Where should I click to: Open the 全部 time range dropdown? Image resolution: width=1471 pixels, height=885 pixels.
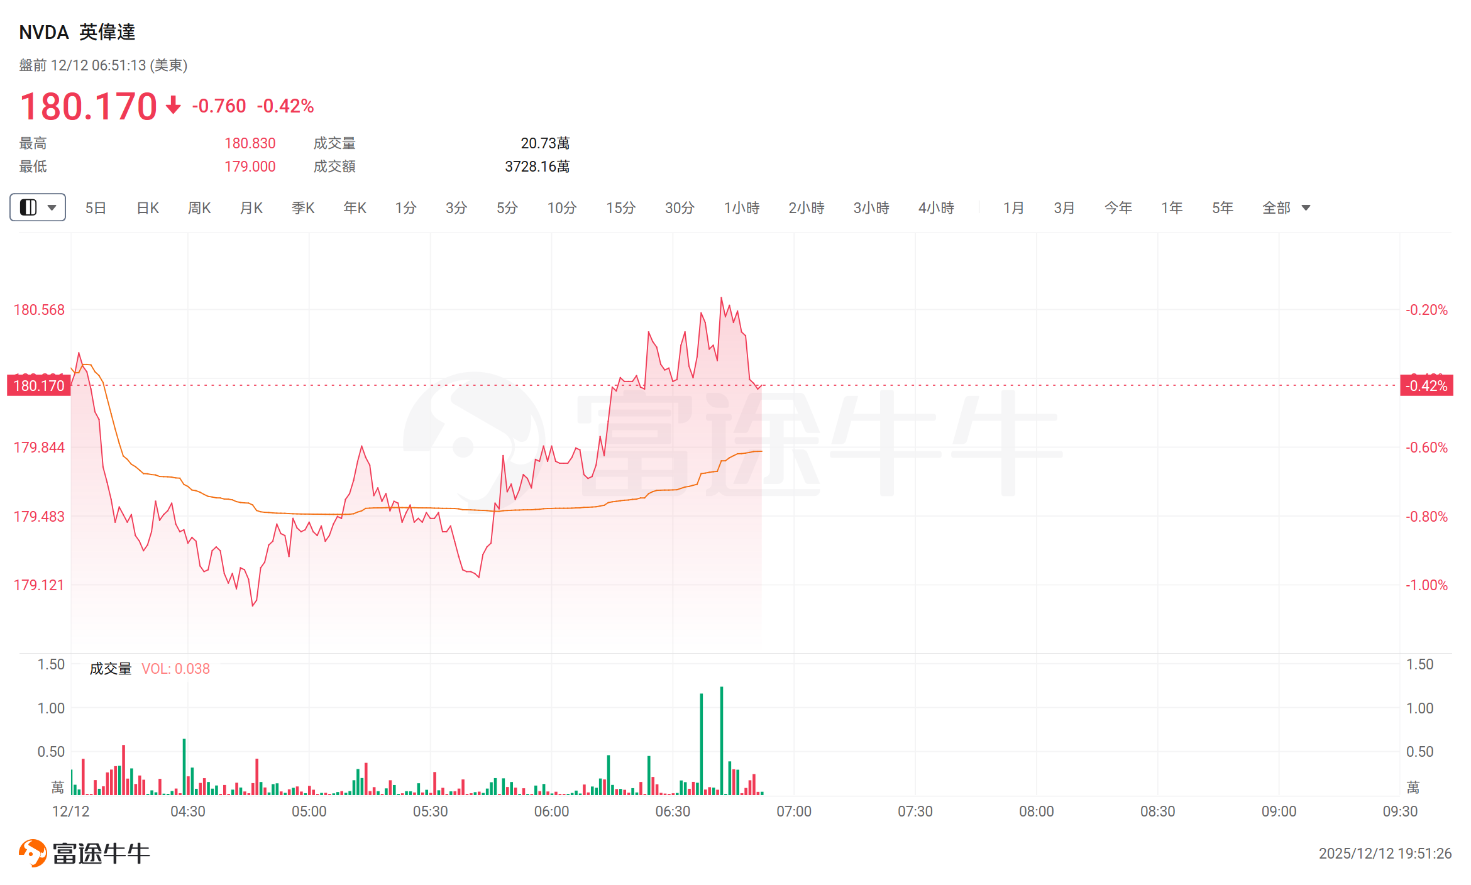1286,207
